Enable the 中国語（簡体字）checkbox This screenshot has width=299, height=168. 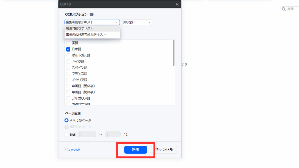click(68, 92)
